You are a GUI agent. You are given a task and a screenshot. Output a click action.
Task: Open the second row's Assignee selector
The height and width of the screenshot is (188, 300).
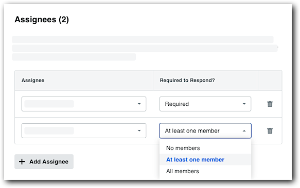click(x=84, y=130)
